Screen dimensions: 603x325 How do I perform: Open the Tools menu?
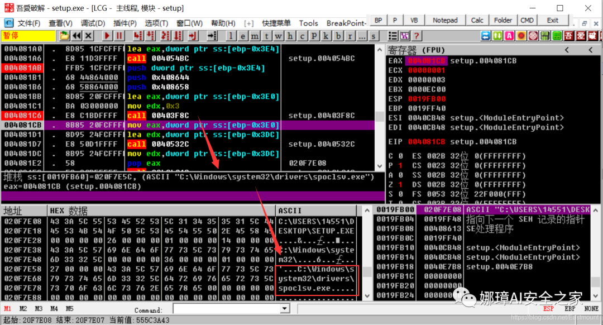pos(308,23)
